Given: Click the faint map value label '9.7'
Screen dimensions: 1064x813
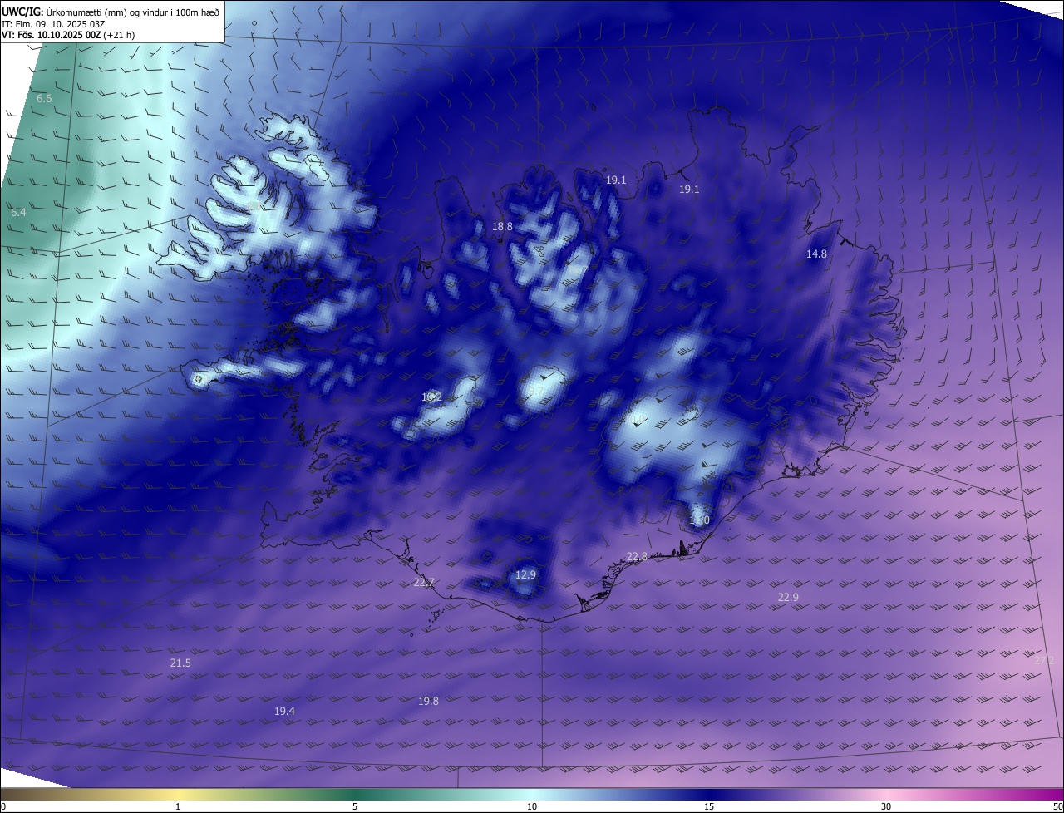Looking at the screenshot, I should pyautogui.click(x=537, y=391).
